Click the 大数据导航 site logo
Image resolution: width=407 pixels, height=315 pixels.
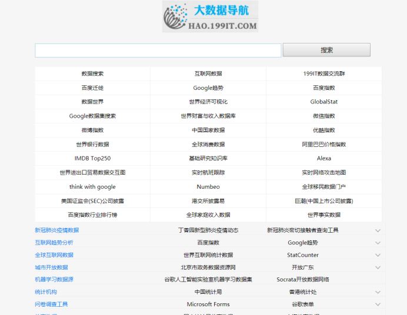pos(210,16)
